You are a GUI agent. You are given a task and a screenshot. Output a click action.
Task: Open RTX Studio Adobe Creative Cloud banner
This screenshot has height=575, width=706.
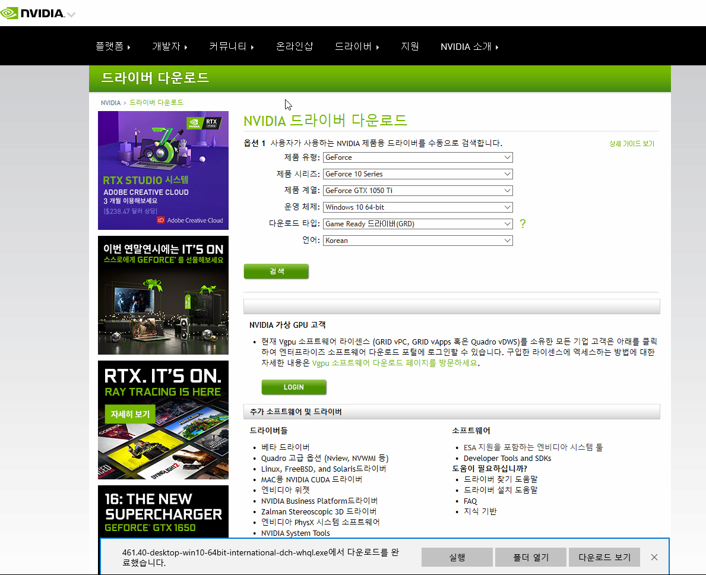coord(163,170)
